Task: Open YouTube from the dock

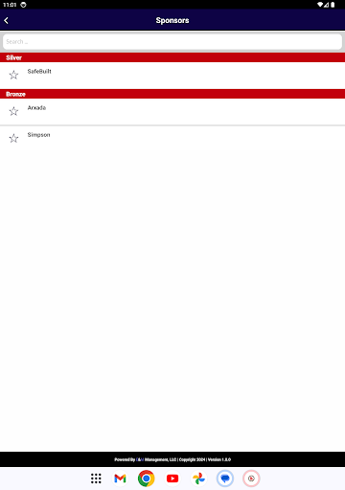Action: click(172, 479)
